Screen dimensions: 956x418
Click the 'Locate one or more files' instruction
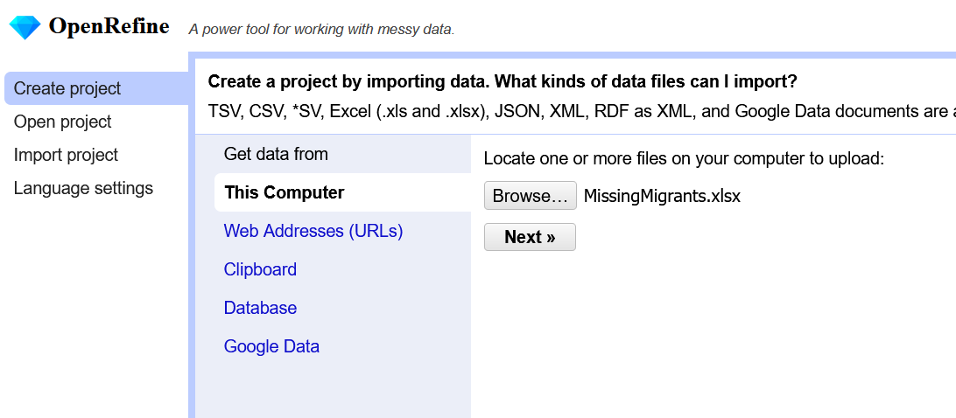click(x=684, y=158)
